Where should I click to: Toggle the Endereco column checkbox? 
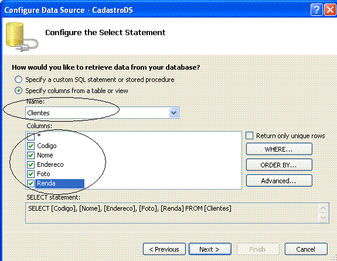[30, 164]
